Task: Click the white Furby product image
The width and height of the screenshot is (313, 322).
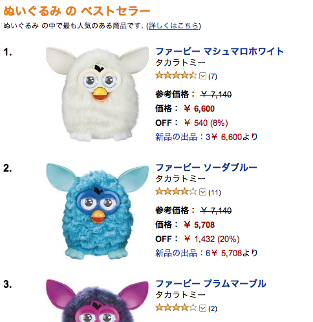Action: [97, 94]
